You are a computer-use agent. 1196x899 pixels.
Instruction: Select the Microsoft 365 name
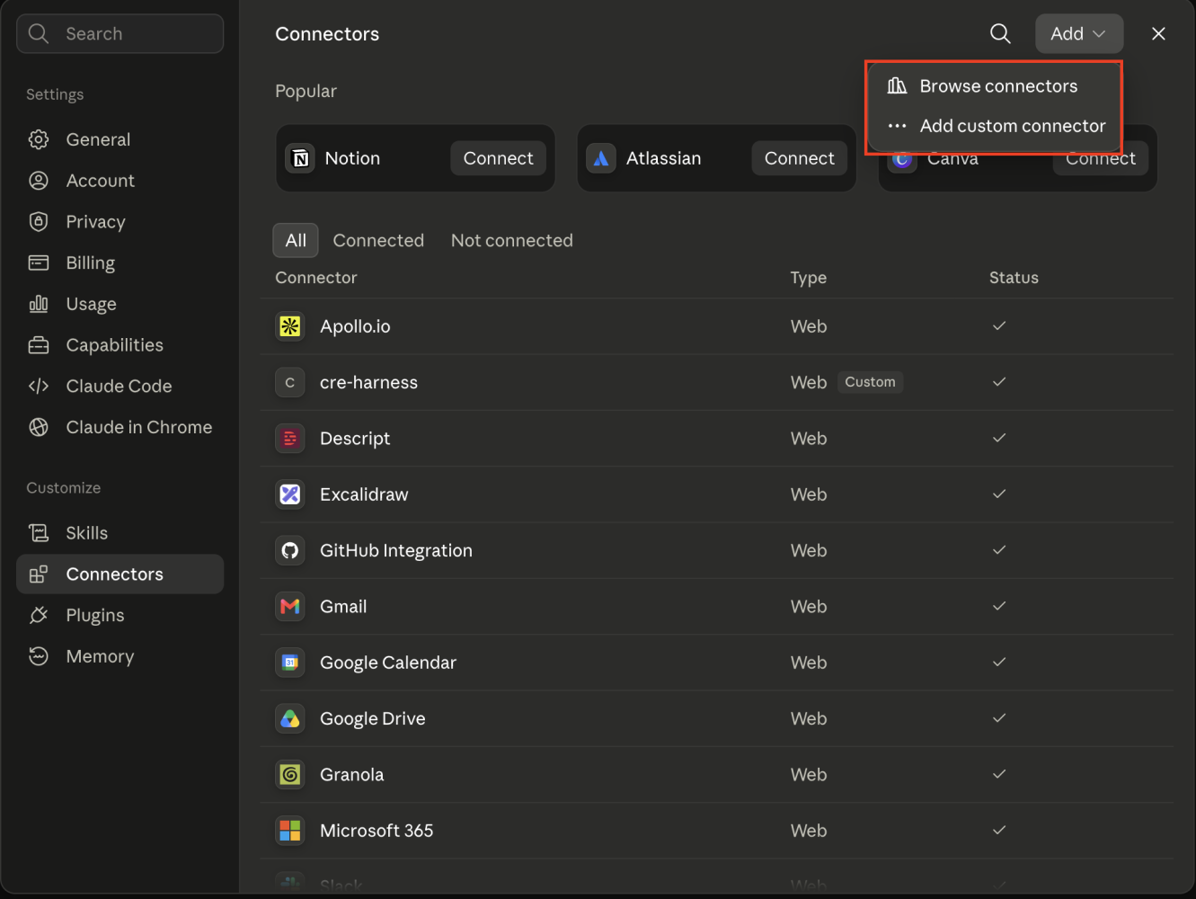(377, 831)
